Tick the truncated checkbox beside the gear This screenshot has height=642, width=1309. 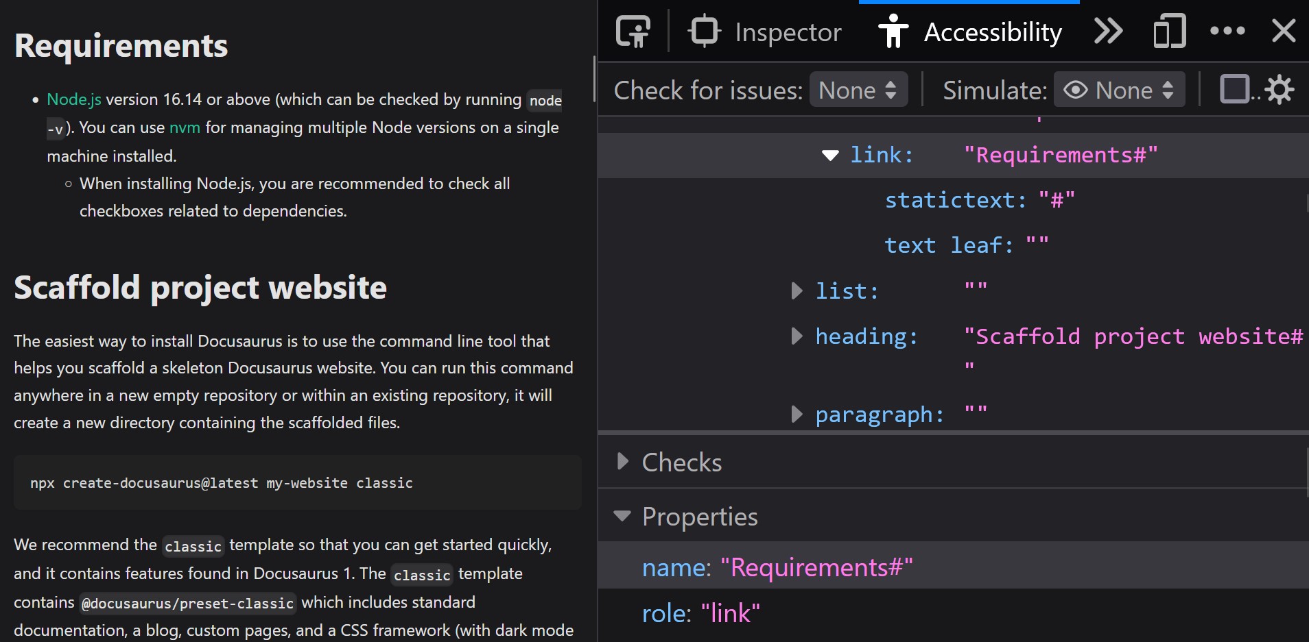point(1234,90)
